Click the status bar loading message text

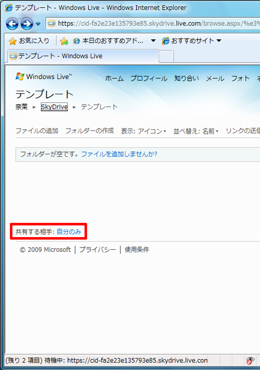tap(106, 360)
